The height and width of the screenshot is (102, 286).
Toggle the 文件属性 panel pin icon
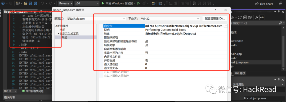pyautogui.click(x=279, y=80)
